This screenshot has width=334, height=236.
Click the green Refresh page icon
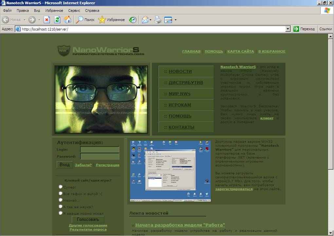(x=57, y=20)
